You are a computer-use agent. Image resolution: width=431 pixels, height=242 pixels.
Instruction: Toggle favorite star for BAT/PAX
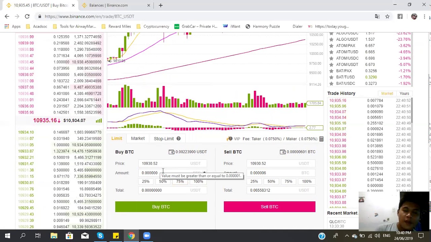331,71
